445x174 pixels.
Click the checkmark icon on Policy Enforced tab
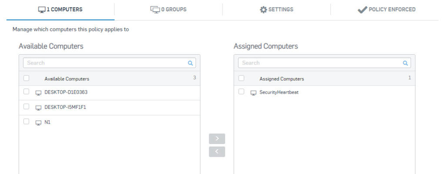tap(362, 10)
